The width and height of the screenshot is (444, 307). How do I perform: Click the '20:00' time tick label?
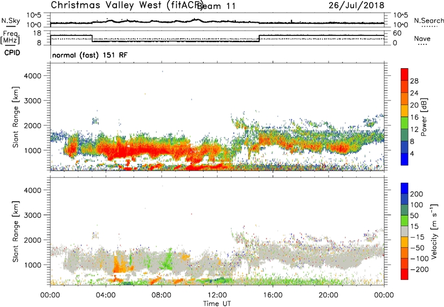328,295
